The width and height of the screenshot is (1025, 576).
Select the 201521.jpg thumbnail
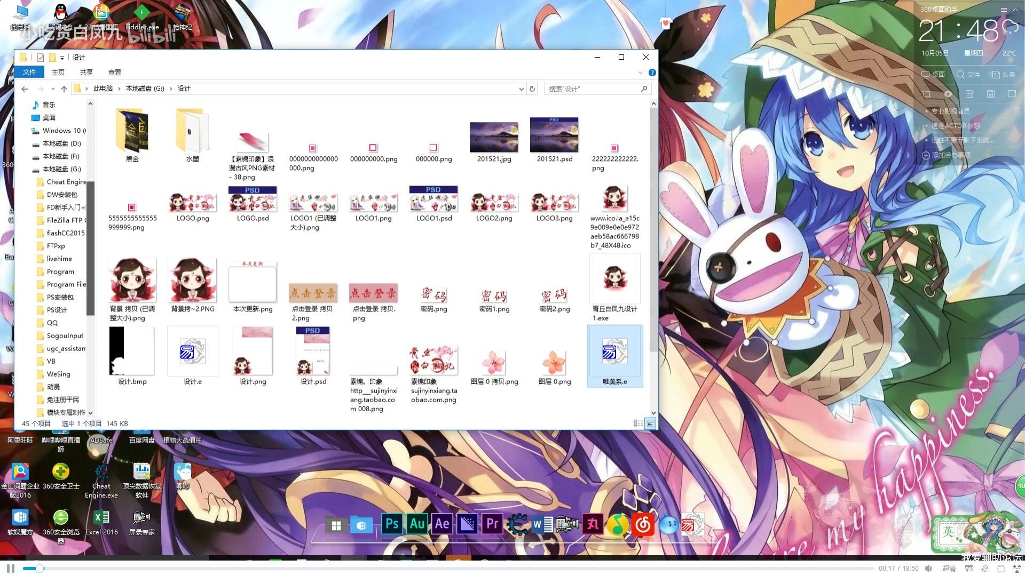pyautogui.click(x=494, y=137)
